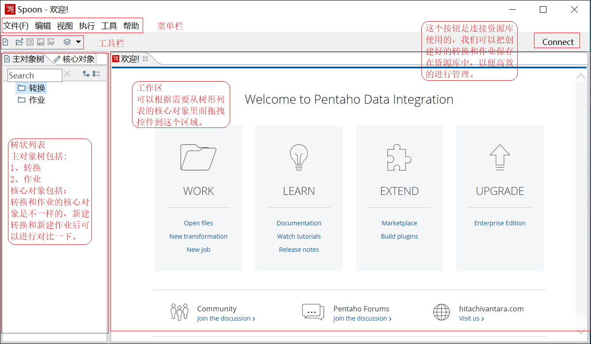The width and height of the screenshot is (591, 344).
Task: Close the 欢迎! tab
Action: pyautogui.click(x=145, y=58)
